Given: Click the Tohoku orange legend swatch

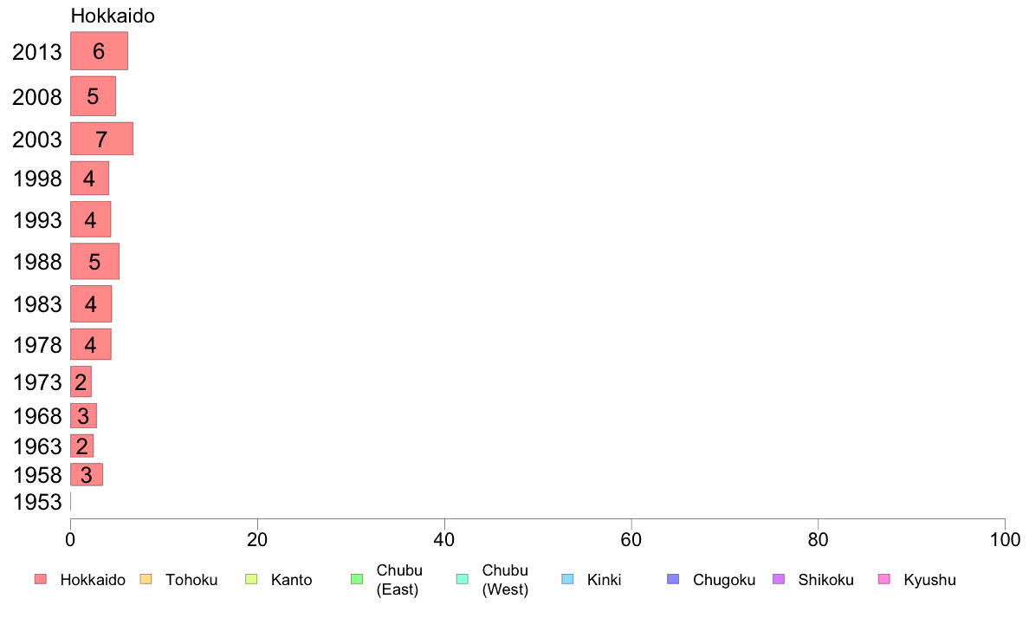Looking at the screenshot, I should [x=146, y=579].
